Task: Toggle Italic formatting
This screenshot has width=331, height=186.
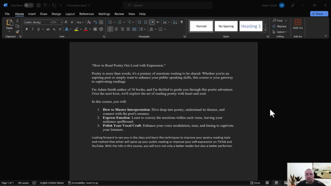Action: (x=33, y=29)
